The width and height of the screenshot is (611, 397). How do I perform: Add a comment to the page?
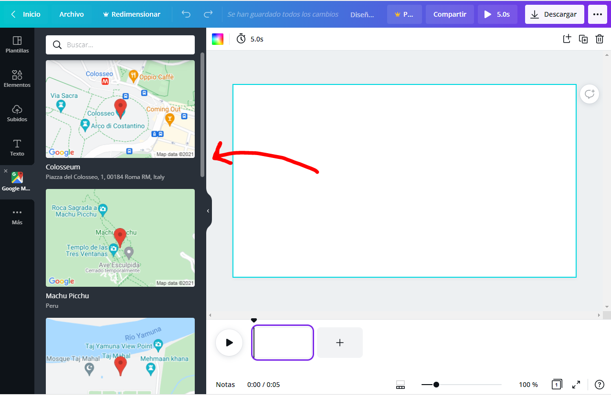pos(590,94)
